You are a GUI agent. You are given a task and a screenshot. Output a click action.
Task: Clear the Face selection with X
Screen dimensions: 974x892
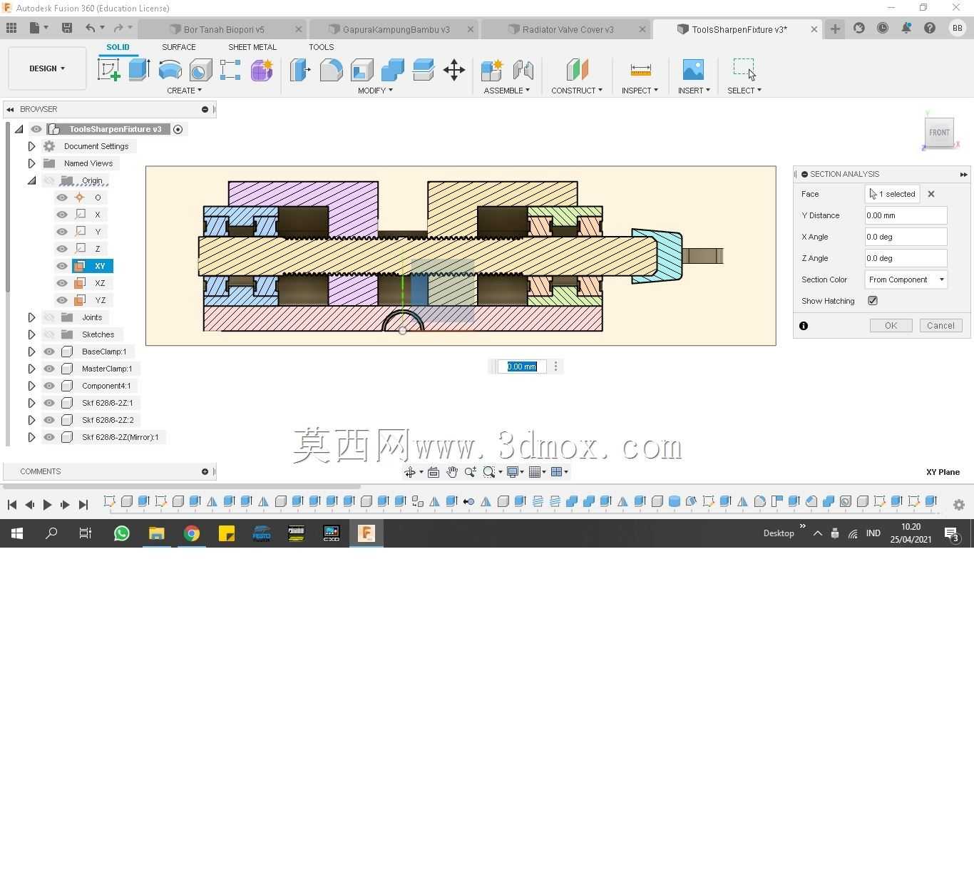[x=931, y=194]
